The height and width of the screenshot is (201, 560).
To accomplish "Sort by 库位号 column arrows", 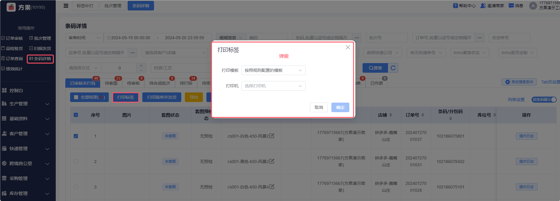I will point(495,115).
